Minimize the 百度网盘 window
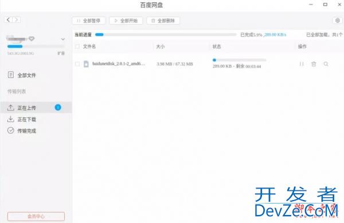The image size is (344, 223). 311,5
